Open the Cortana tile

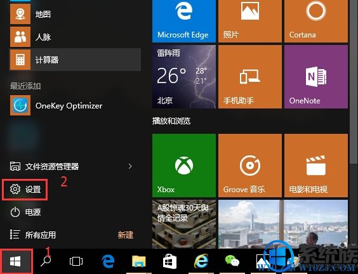(316, 21)
